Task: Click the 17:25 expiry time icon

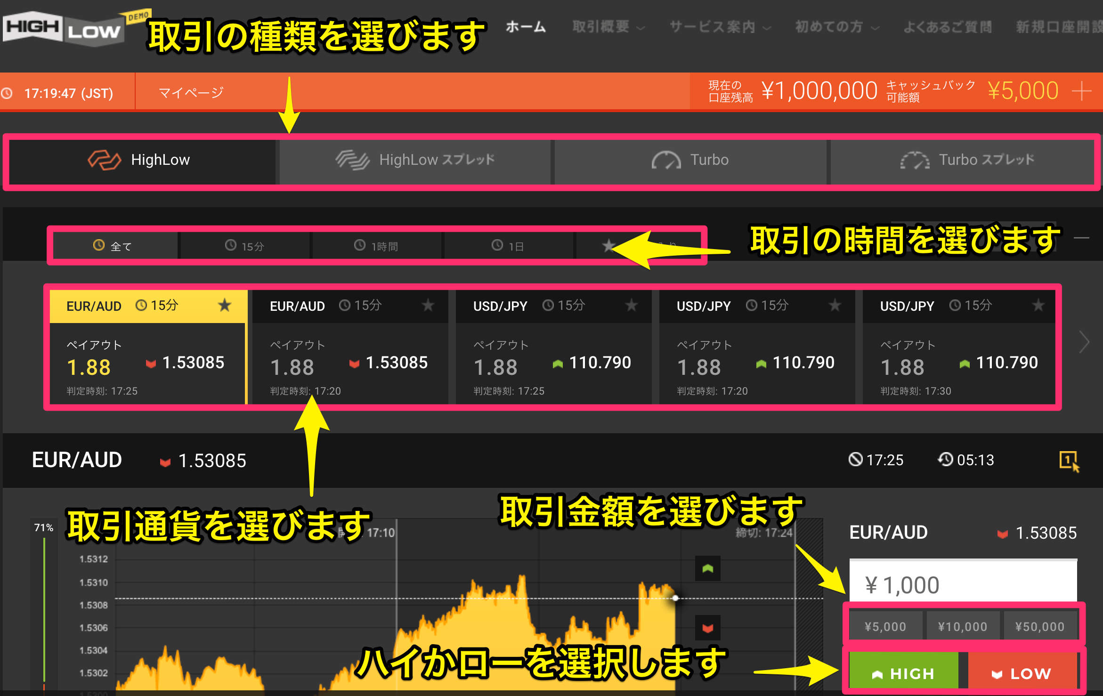Action: pyautogui.click(x=855, y=459)
